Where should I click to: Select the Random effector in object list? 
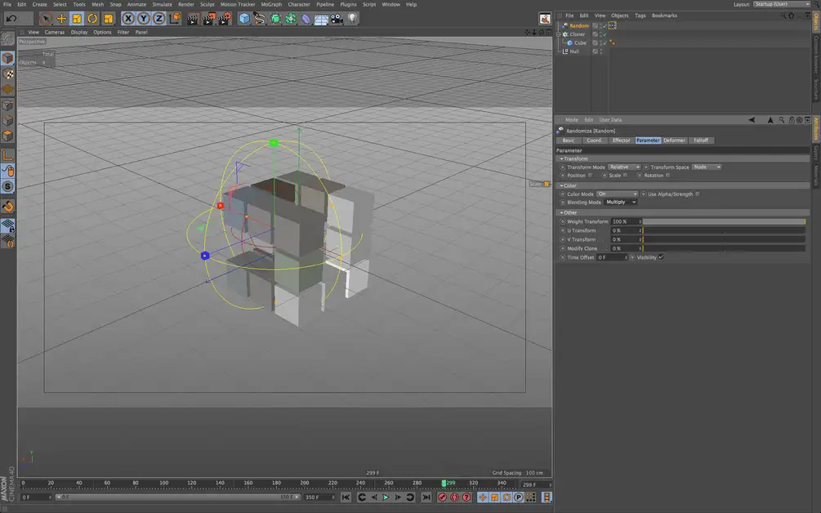click(x=578, y=25)
